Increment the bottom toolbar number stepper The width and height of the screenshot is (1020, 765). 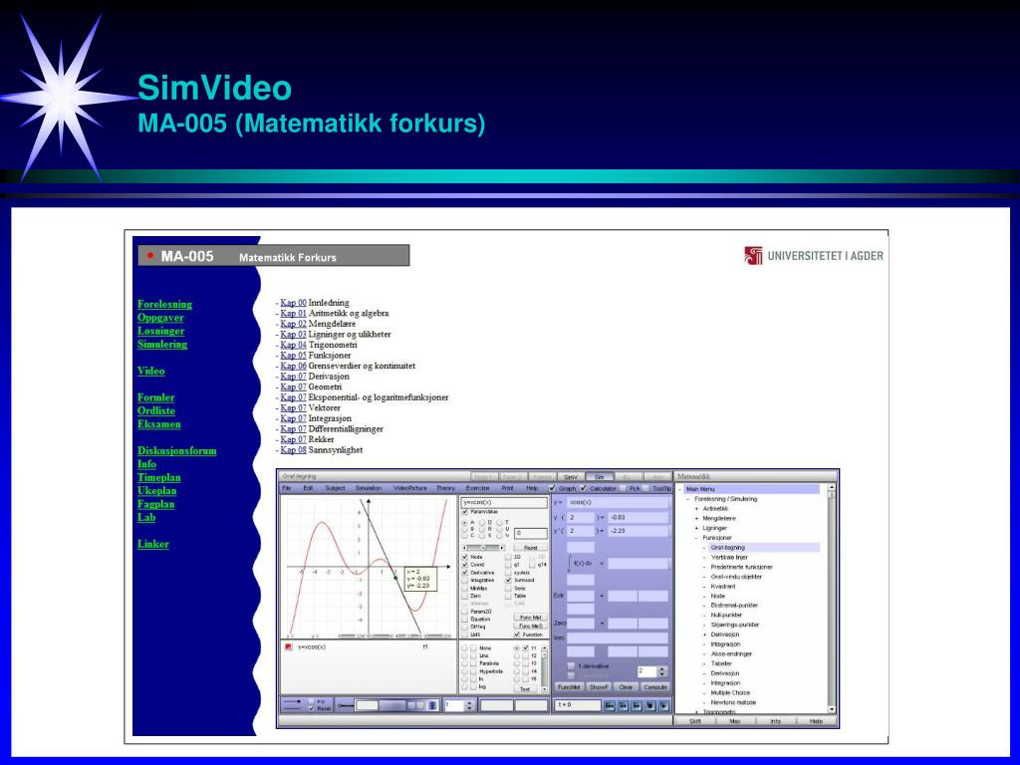point(470,703)
